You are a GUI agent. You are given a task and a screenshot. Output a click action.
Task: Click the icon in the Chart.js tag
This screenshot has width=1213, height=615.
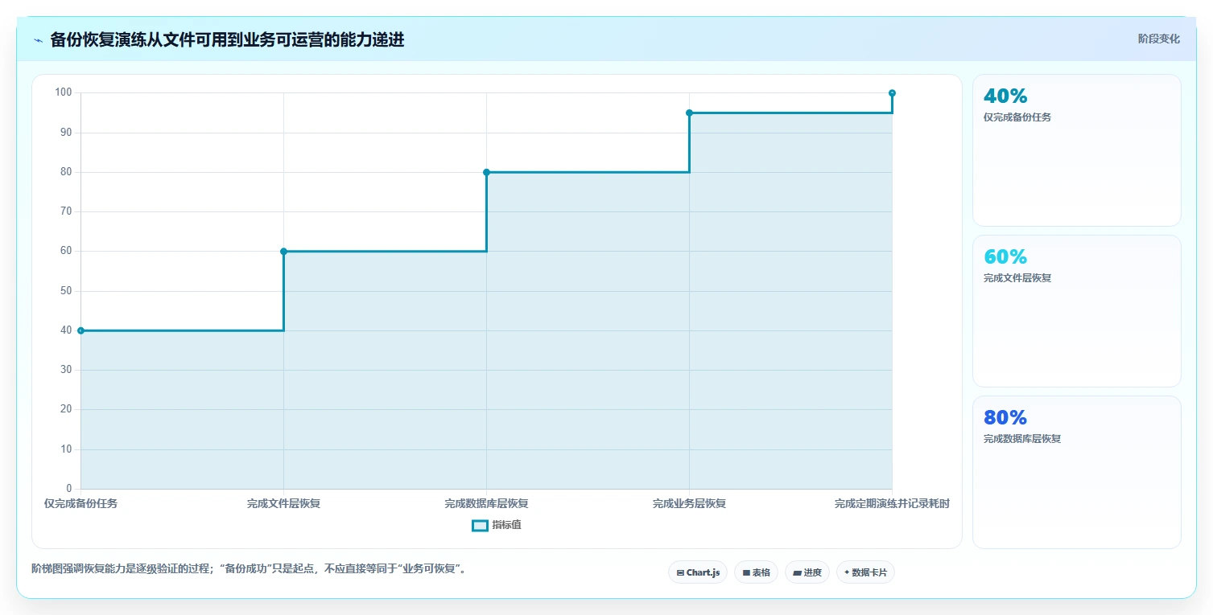point(680,573)
